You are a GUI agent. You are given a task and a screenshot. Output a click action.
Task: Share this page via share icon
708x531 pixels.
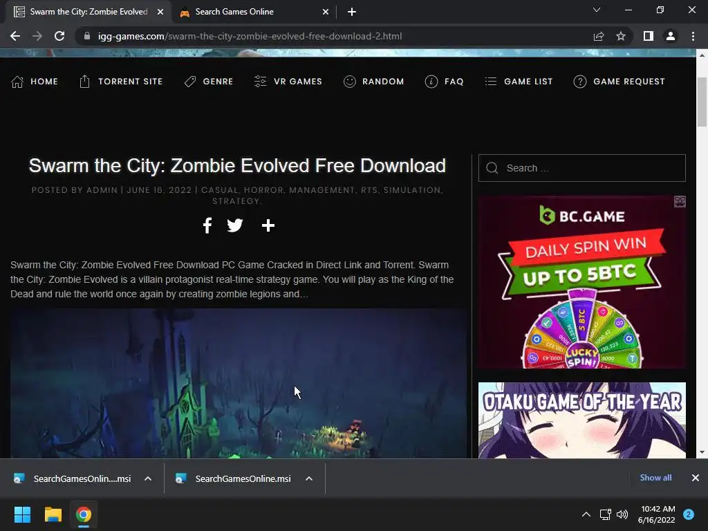pyautogui.click(x=599, y=36)
